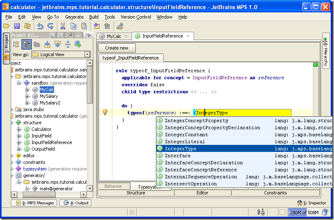The height and width of the screenshot is (220, 334).
Task: Click the Redo arrow icon
Action: (x=50, y=26)
